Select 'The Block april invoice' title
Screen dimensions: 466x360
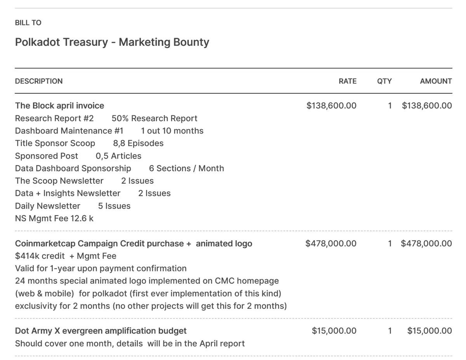tap(59, 106)
